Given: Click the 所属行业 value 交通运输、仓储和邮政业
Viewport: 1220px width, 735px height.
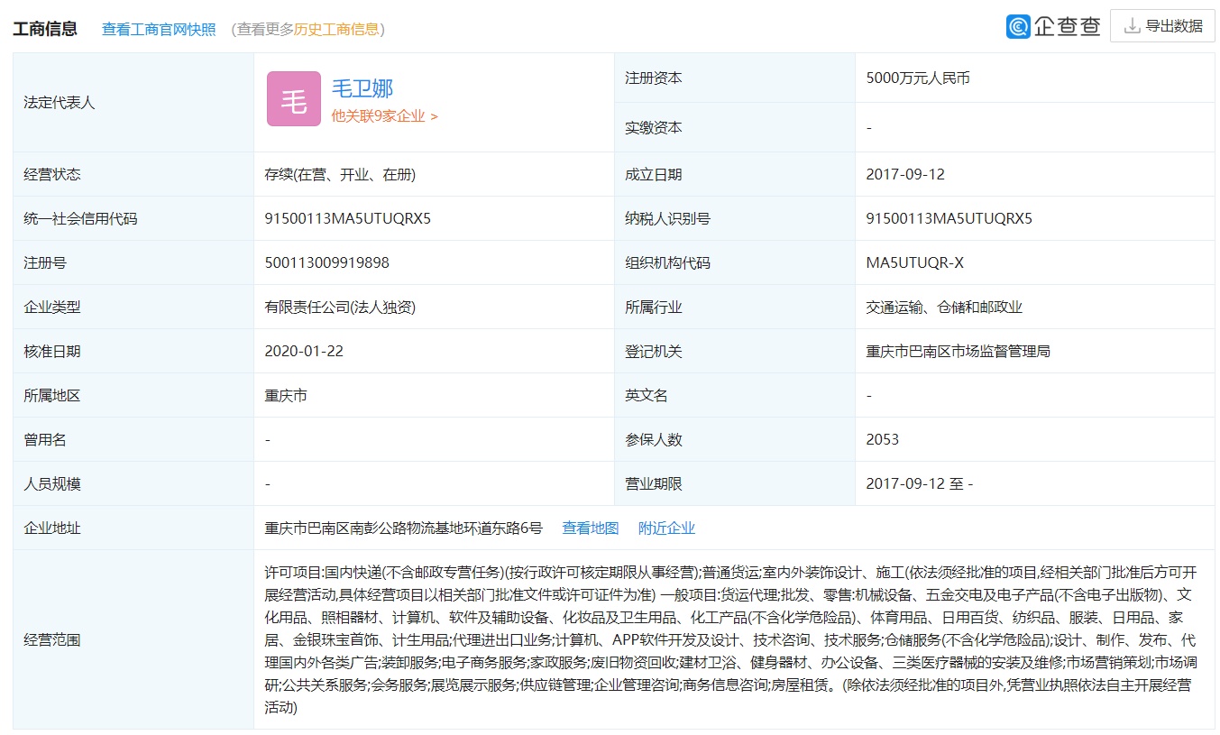Looking at the screenshot, I should point(944,308).
